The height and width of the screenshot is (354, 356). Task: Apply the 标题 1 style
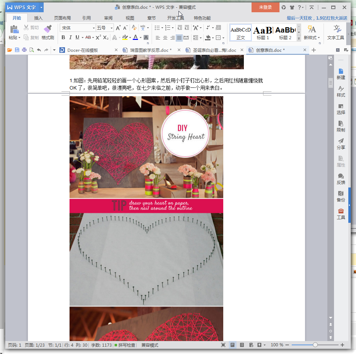coord(263,33)
